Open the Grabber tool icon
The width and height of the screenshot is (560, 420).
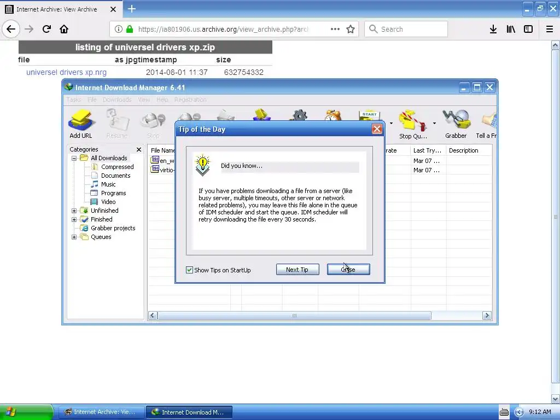click(456, 124)
